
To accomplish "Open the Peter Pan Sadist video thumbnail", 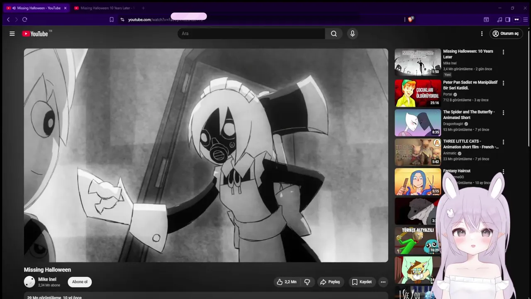I will pos(418,93).
